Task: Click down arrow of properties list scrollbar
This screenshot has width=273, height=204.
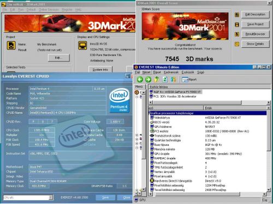Action: click(269, 190)
